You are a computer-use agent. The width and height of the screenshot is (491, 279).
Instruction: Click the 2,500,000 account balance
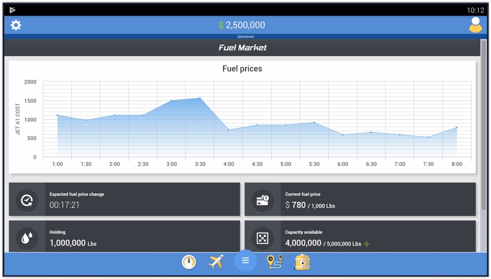[245, 25]
